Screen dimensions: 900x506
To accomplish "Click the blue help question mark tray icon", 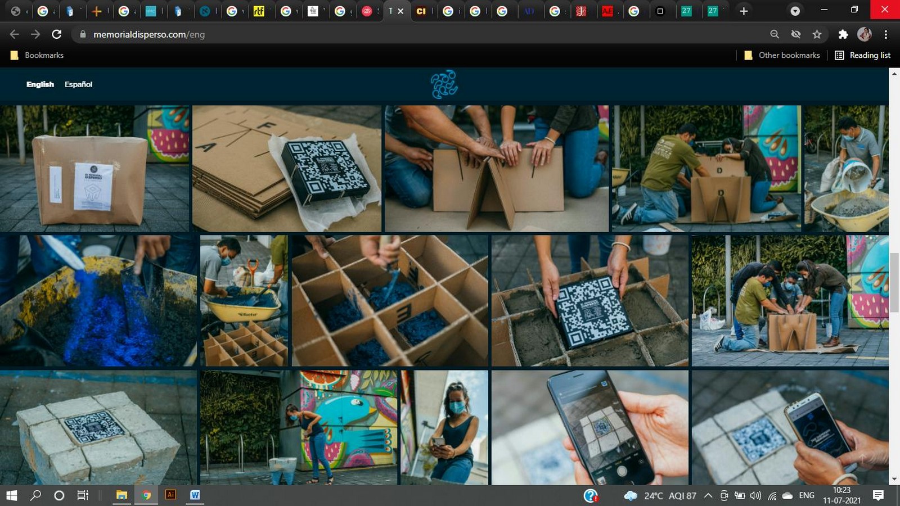I will [x=591, y=495].
